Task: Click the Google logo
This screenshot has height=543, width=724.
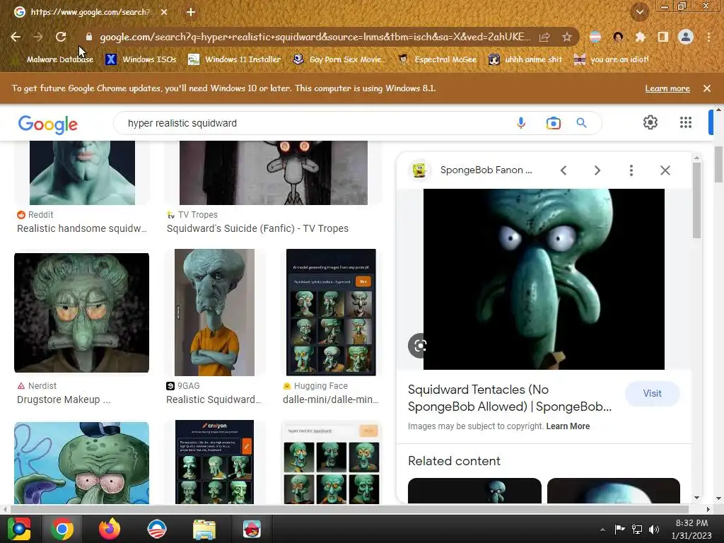Action: (48, 124)
